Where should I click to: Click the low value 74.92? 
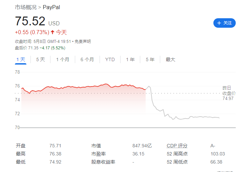click(x=55, y=162)
